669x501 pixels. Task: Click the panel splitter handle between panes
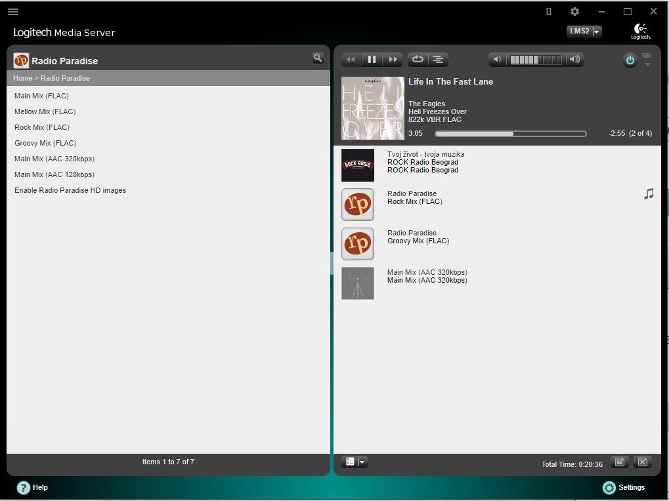pyautogui.click(x=332, y=263)
